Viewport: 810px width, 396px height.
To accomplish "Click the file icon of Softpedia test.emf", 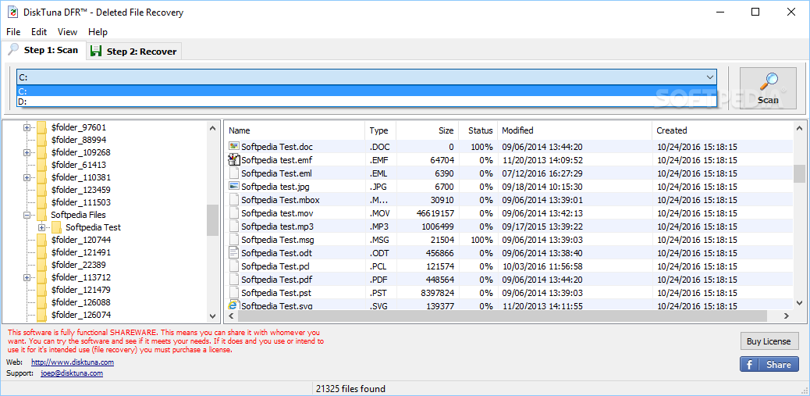I will click(x=234, y=160).
